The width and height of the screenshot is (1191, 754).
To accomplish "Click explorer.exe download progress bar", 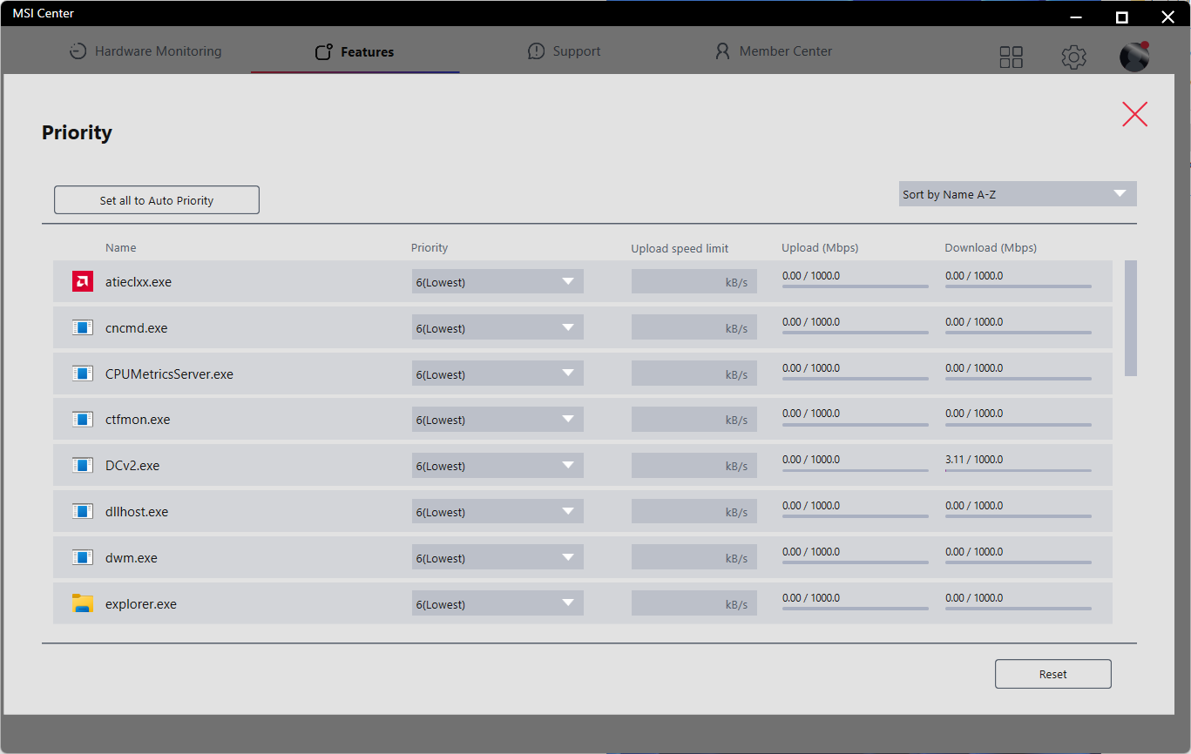I will [1018, 608].
